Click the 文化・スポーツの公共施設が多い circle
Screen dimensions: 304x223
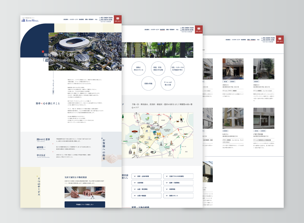[x=177, y=69]
